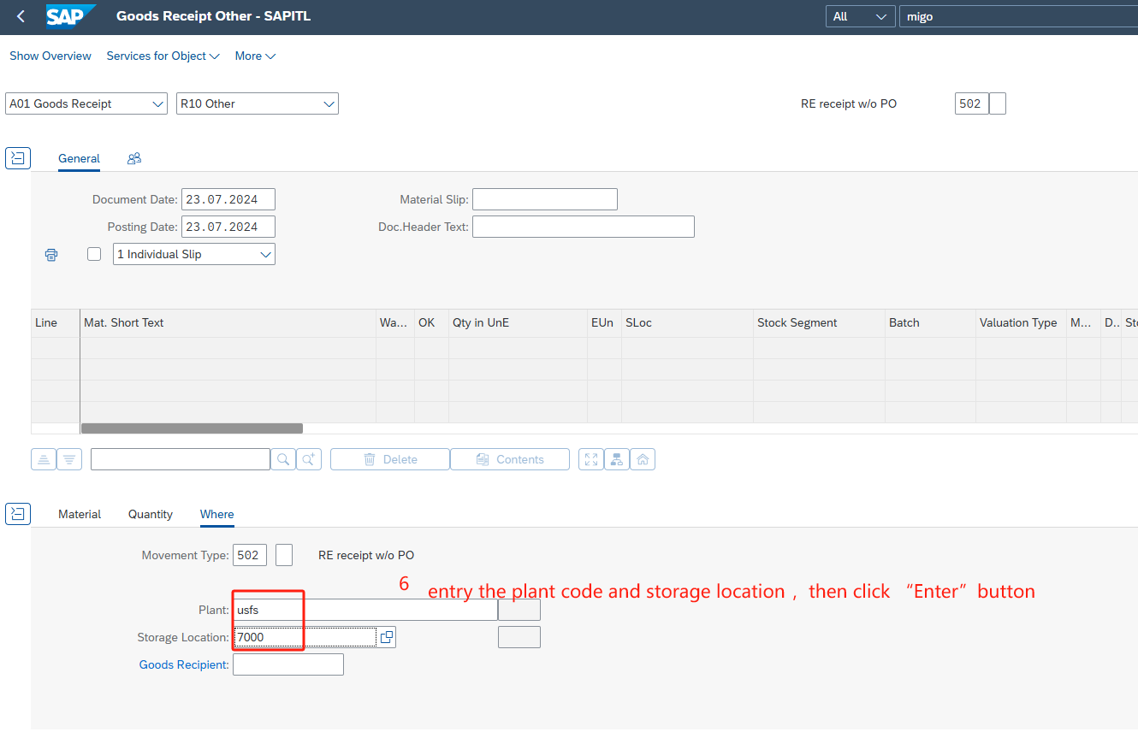
Task: Click into the Doc.Header Text field
Action: click(x=583, y=227)
